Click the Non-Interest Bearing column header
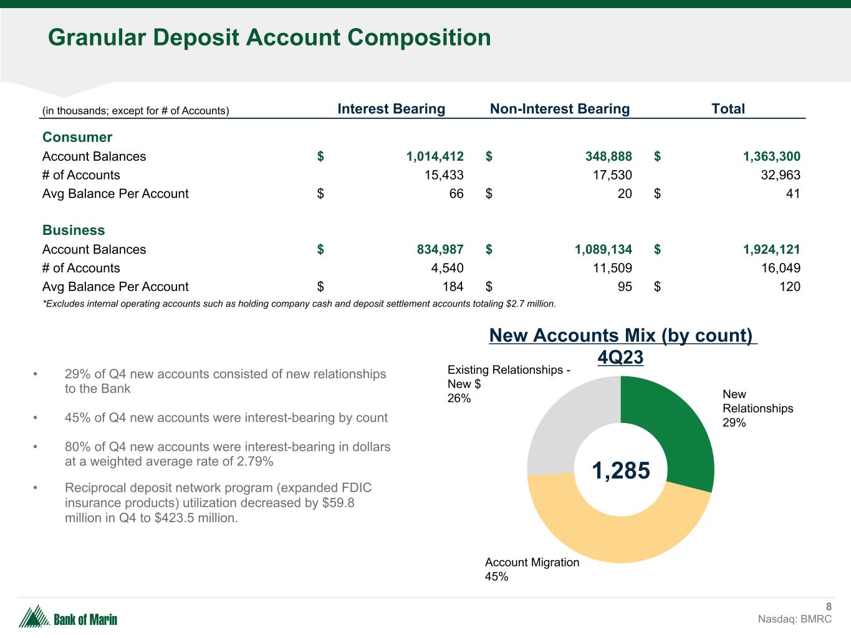Image resolution: width=851 pixels, height=638 pixels. (559, 109)
